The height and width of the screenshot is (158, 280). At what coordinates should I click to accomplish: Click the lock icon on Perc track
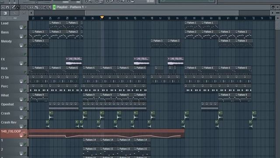tap(21, 90)
